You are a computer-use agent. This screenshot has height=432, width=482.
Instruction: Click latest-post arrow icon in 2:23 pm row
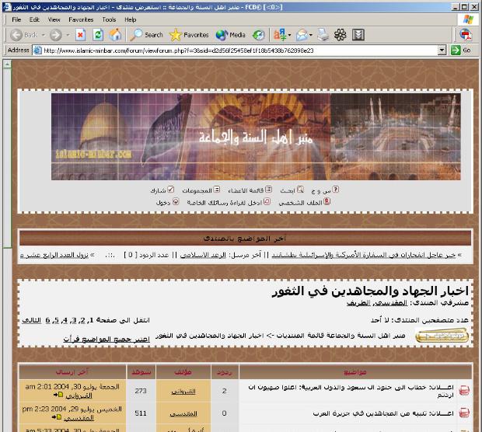57,417
